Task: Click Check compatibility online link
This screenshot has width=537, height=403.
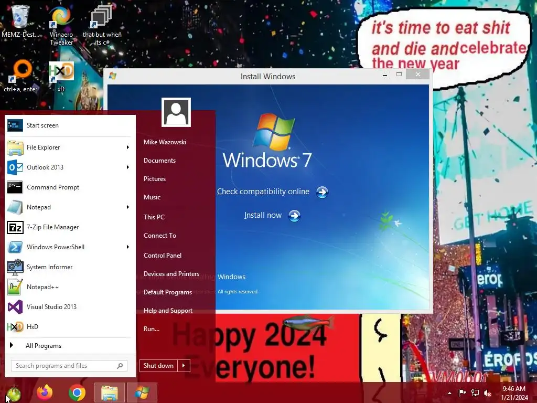Action: 263,192
